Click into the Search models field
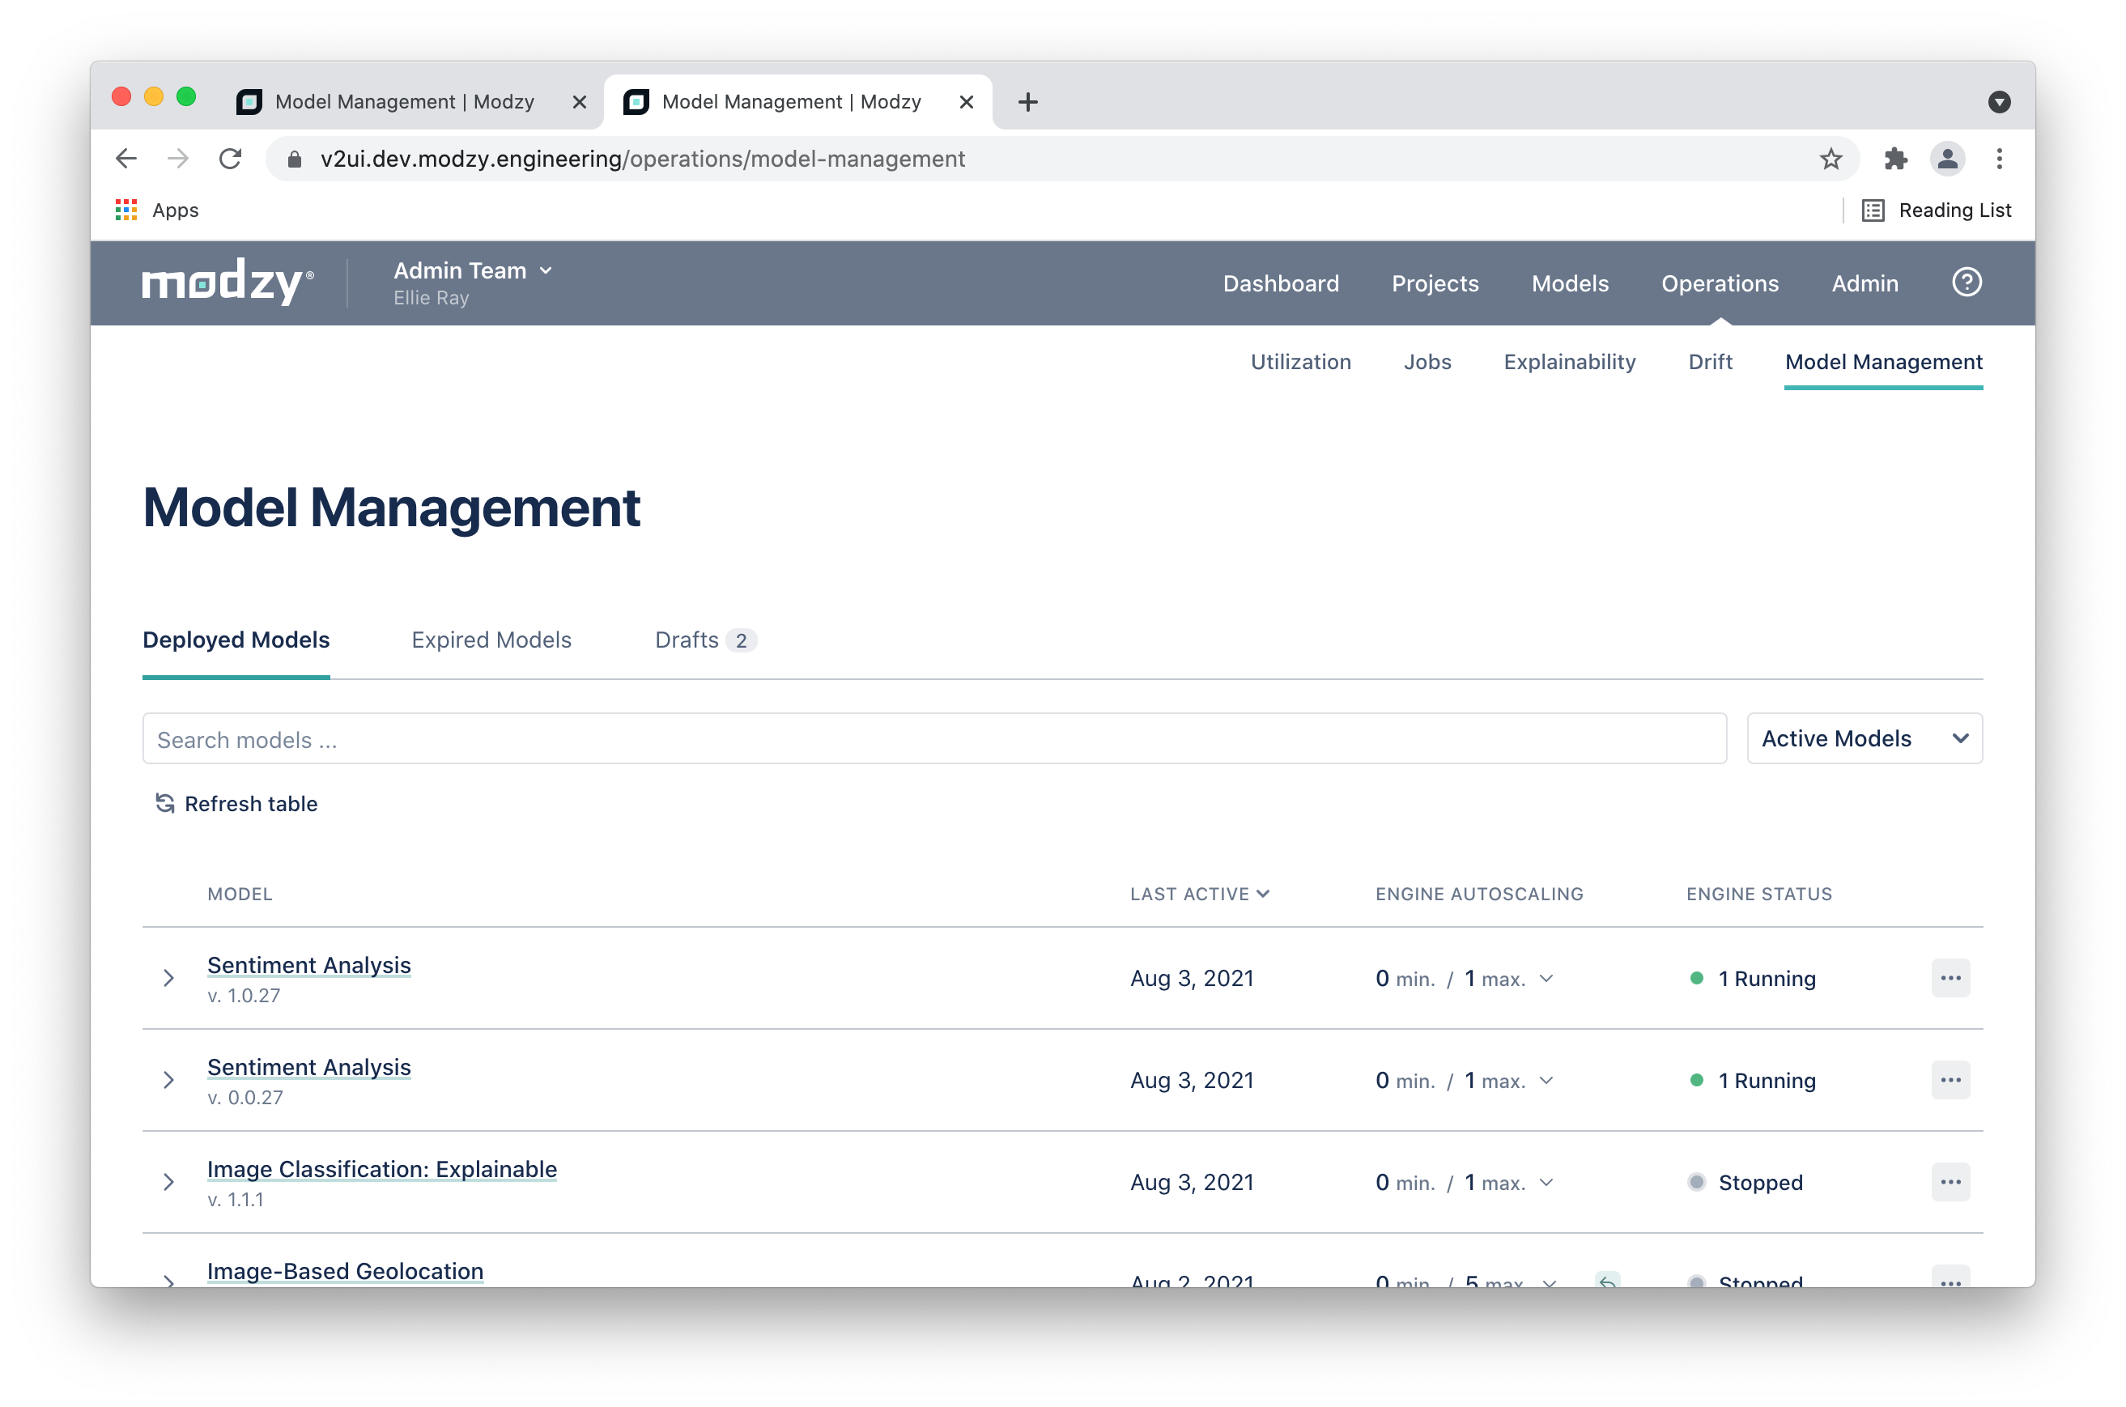Viewport: 2126px width, 1407px height. pos(933,739)
